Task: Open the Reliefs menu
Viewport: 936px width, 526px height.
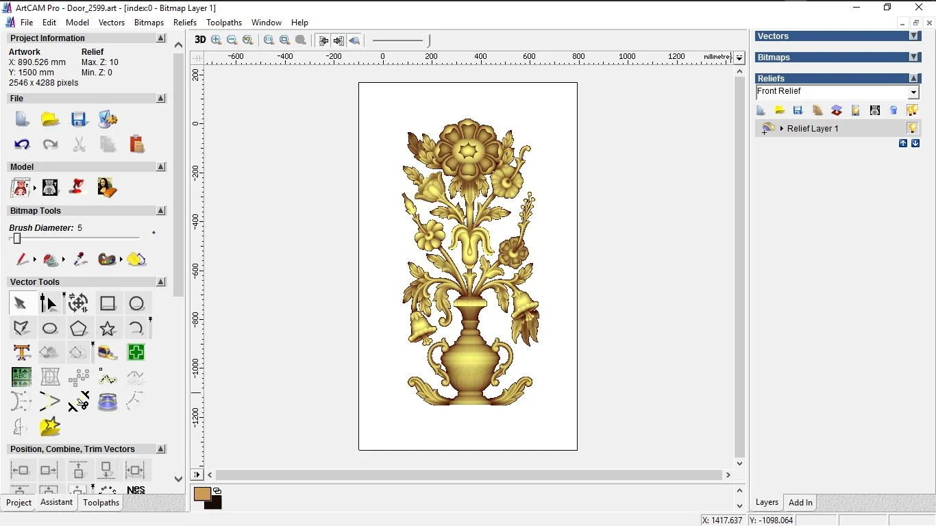Action: [185, 23]
